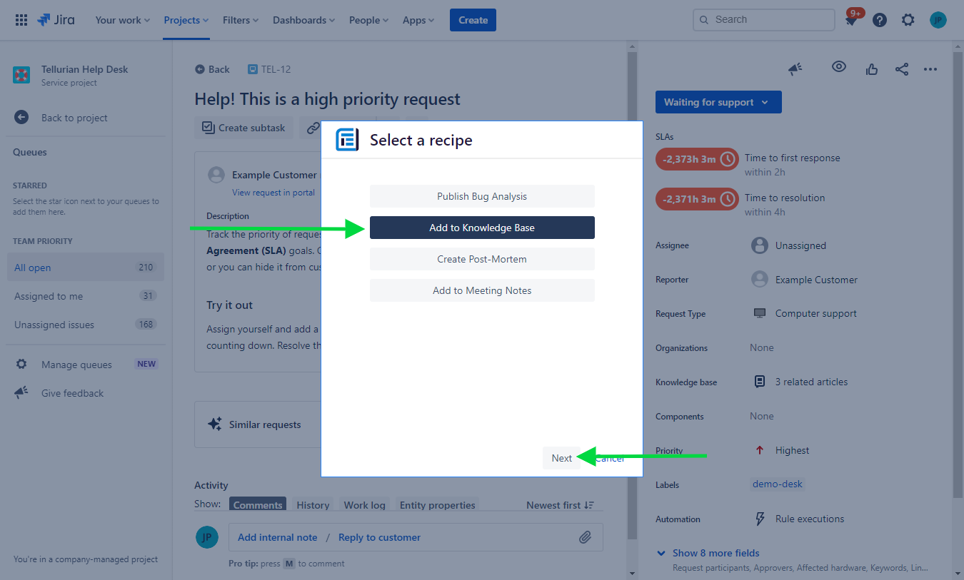Viewport: 964px width, 580px height.
Task: Open the Atlassian app switcher grid
Action: click(x=21, y=19)
